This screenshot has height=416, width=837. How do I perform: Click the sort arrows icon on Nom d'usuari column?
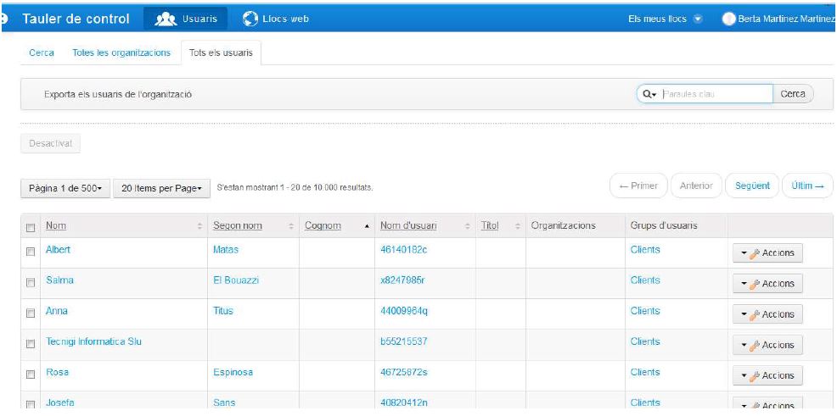pyautogui.click(x=468, y=225)
